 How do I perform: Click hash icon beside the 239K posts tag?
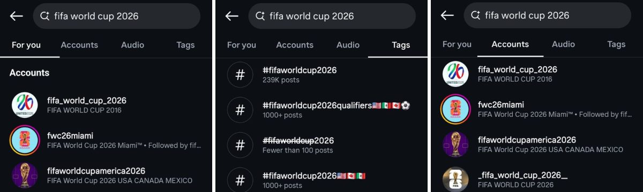pyautogui.click(x=240, y=75)
